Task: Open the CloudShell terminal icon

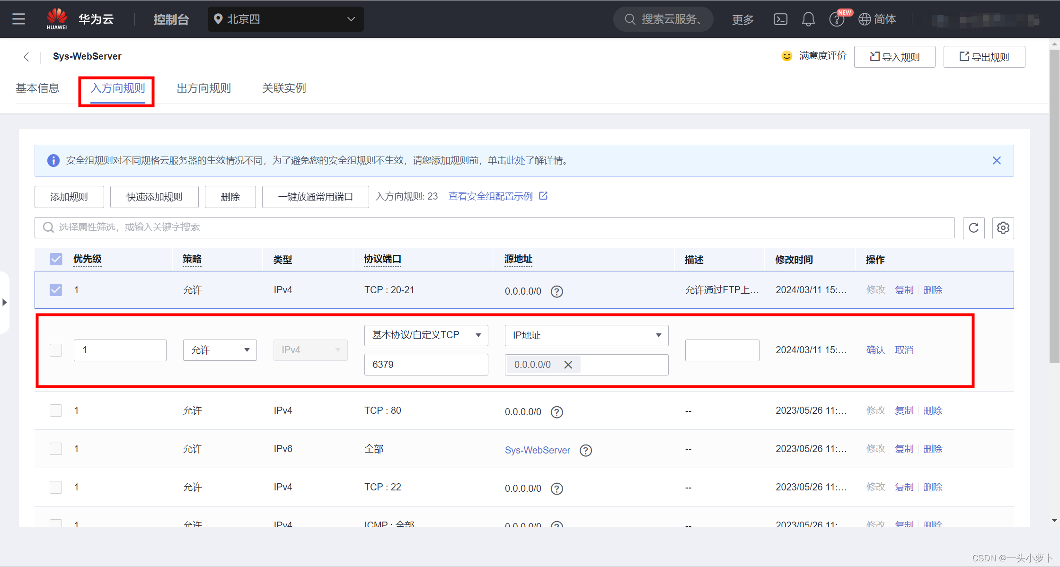Action: click(780, 19)
